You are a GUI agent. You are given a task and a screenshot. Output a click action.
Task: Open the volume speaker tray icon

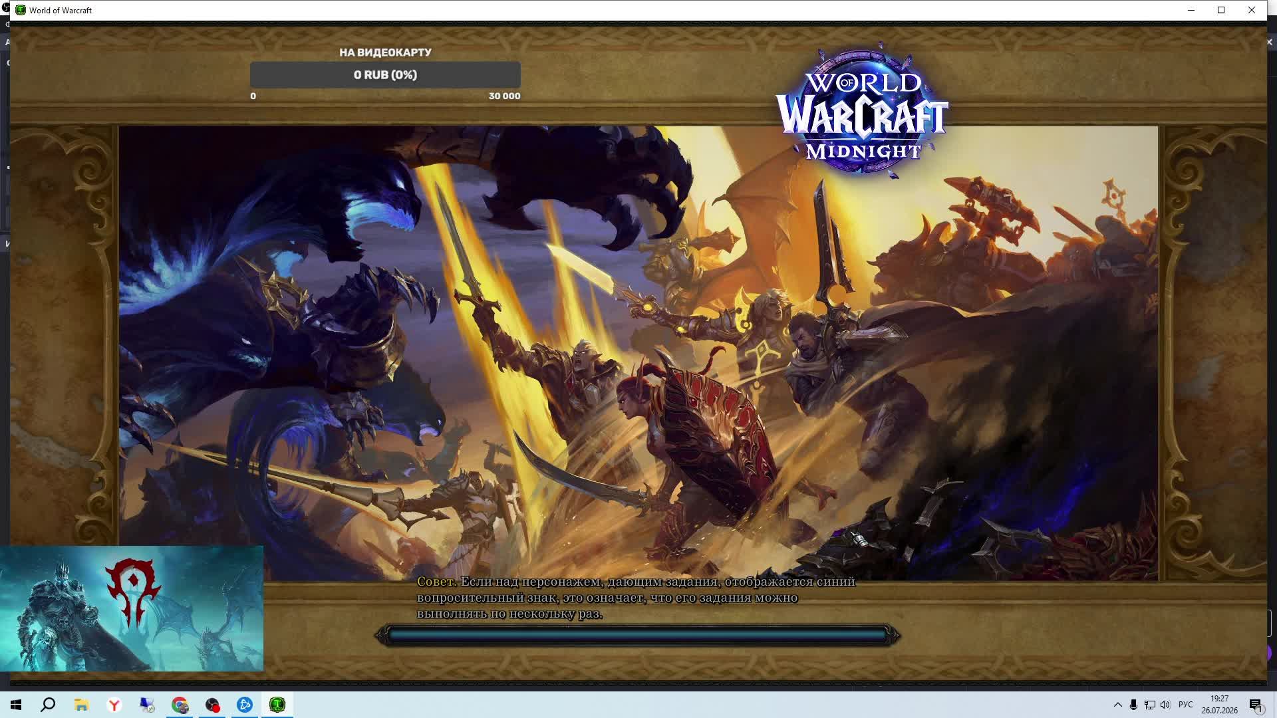pyautogui.click(x=1165, y=705)
